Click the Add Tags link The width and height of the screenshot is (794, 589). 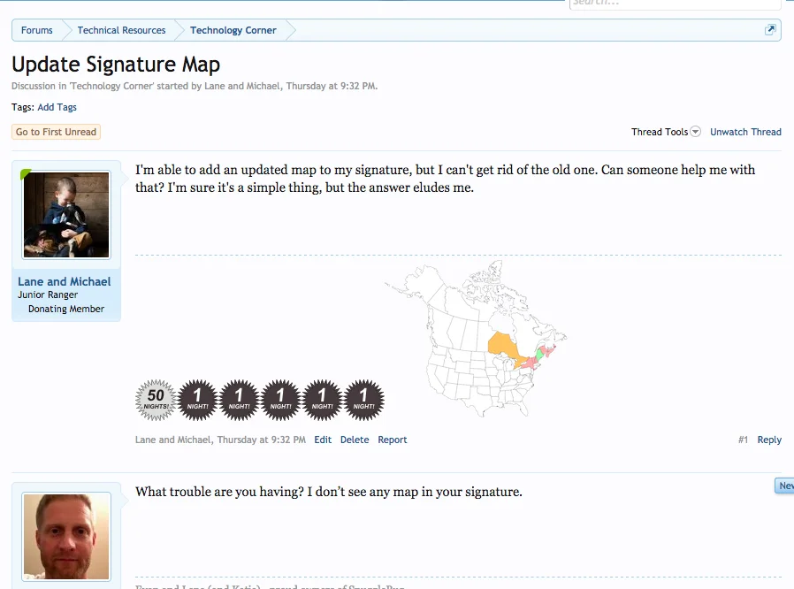57,107
